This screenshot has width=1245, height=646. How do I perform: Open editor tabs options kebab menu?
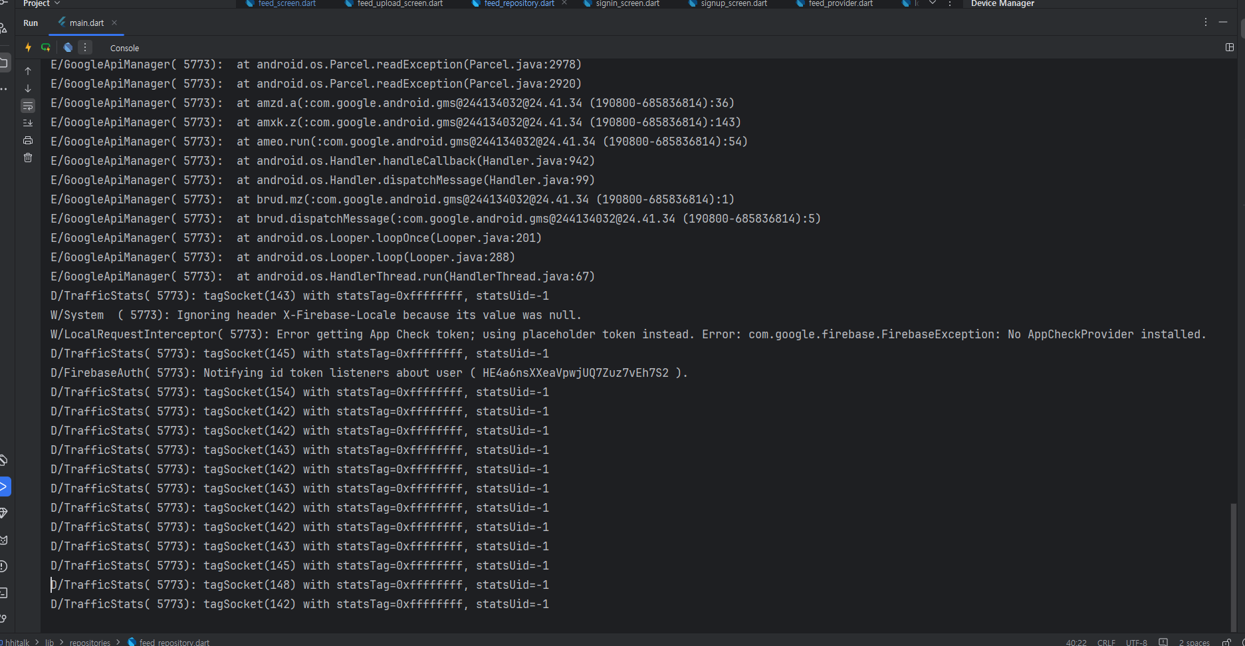(x=950, y=3)
